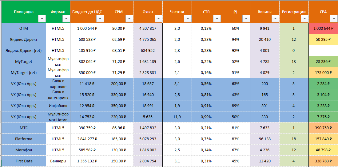Select the Platforma row name cell
Screen dimensions: 338x167
point(23,139)
